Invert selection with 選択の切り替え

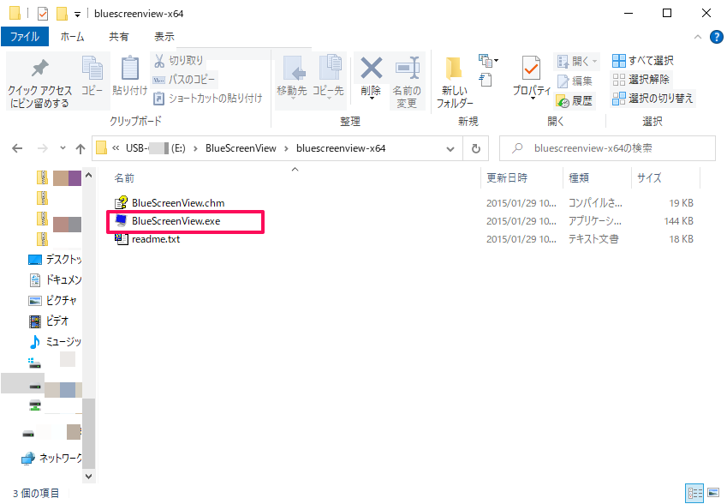pos(653,99)
